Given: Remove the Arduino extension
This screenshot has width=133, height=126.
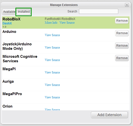Looking at the screenshot, I should click(x=122, y=33).
